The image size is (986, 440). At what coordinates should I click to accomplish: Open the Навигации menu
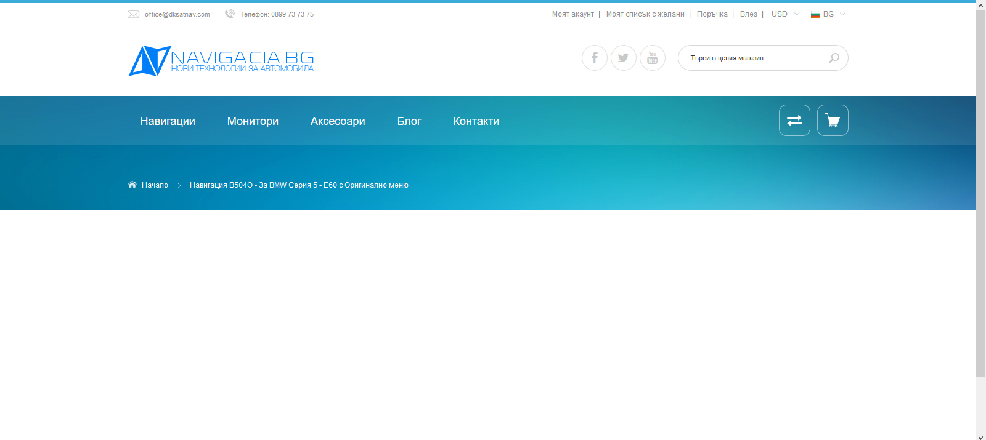click(168, 121)
